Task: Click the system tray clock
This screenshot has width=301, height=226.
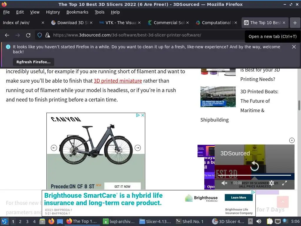Action: 295,221
